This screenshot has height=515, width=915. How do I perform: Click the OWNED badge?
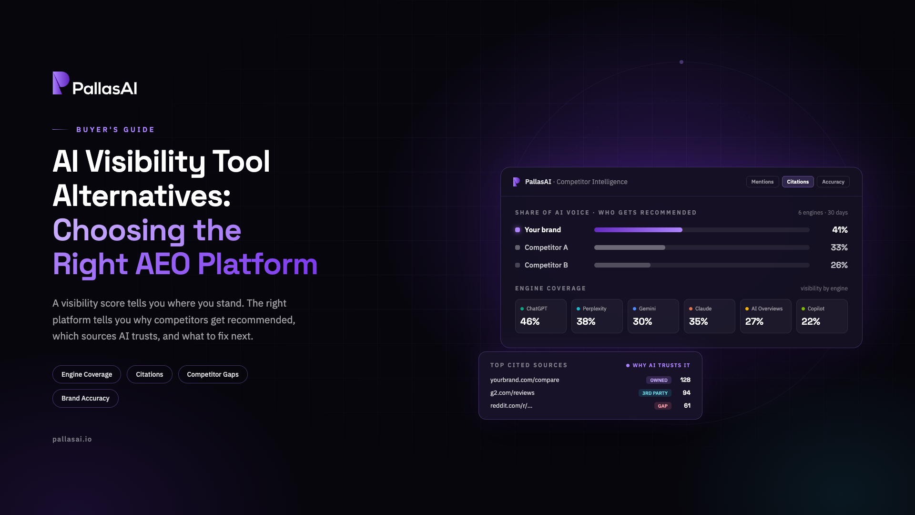coord(659,380)
